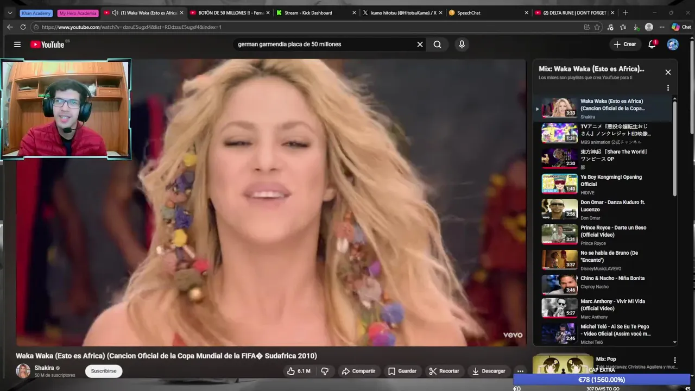Screen dimensions: 695x391
Task: Close the Waka Waka tab
Action: [x=182, y=12]
